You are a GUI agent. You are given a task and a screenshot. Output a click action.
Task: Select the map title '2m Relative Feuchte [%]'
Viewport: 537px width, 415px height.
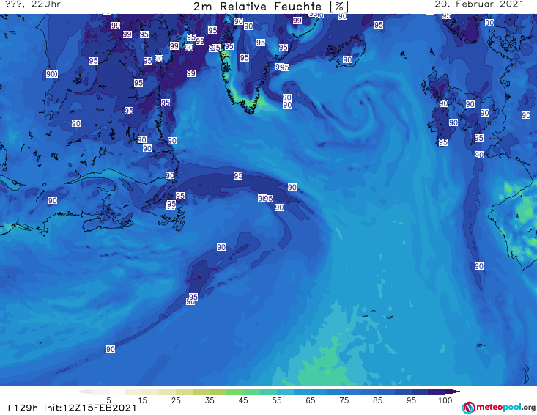point(271,7)
